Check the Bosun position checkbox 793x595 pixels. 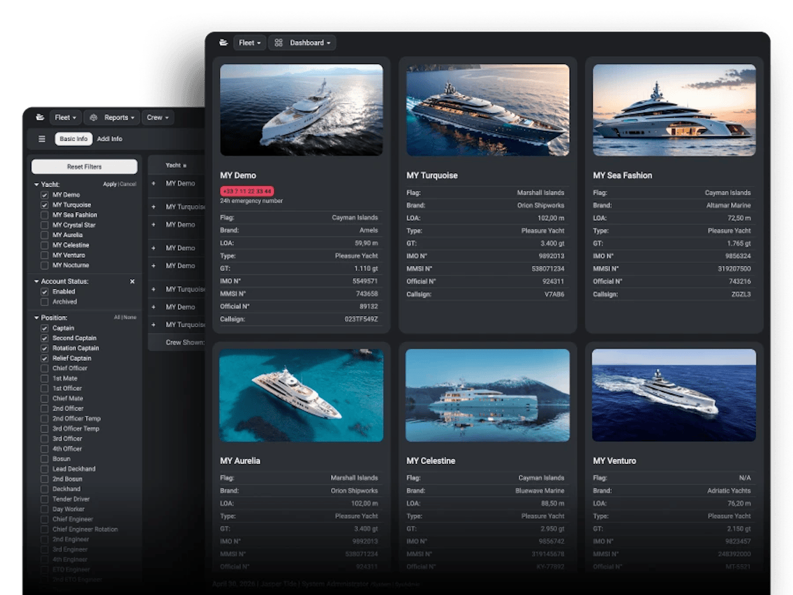(x=44, y=459)
